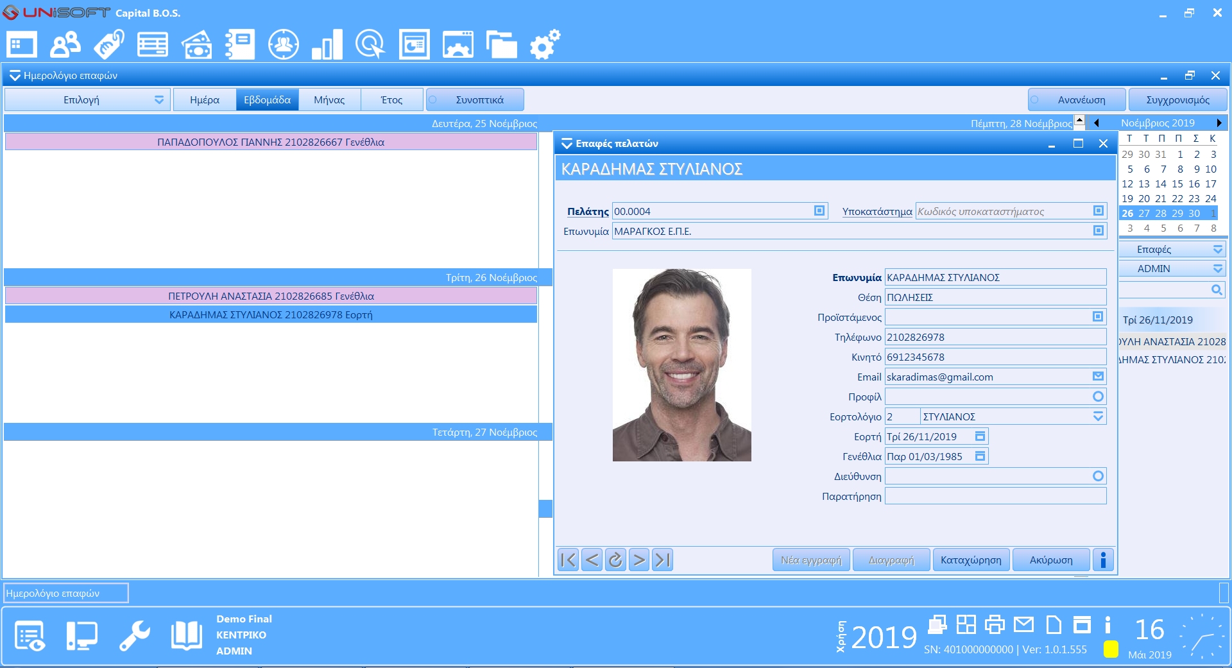Click the info icon in contact form footer

[1103, 560]
